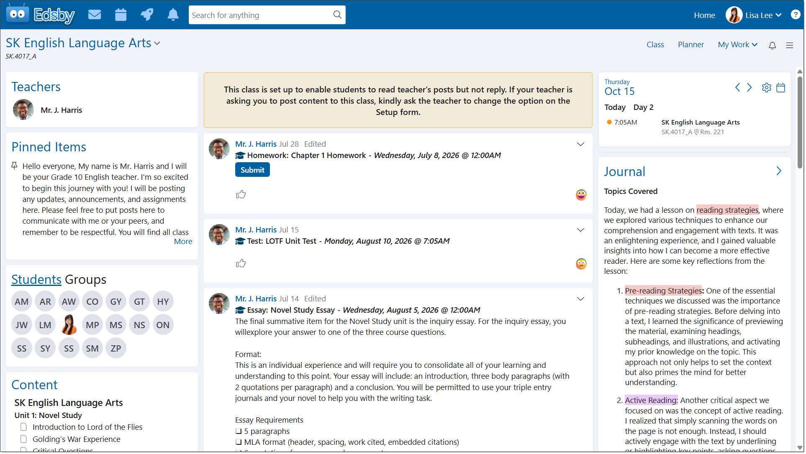Select student avatar AM

coord(22,301)
